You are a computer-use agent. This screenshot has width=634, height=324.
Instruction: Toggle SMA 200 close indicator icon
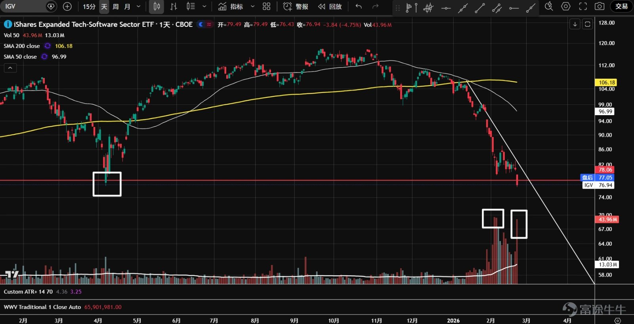[x=48, y=46]
